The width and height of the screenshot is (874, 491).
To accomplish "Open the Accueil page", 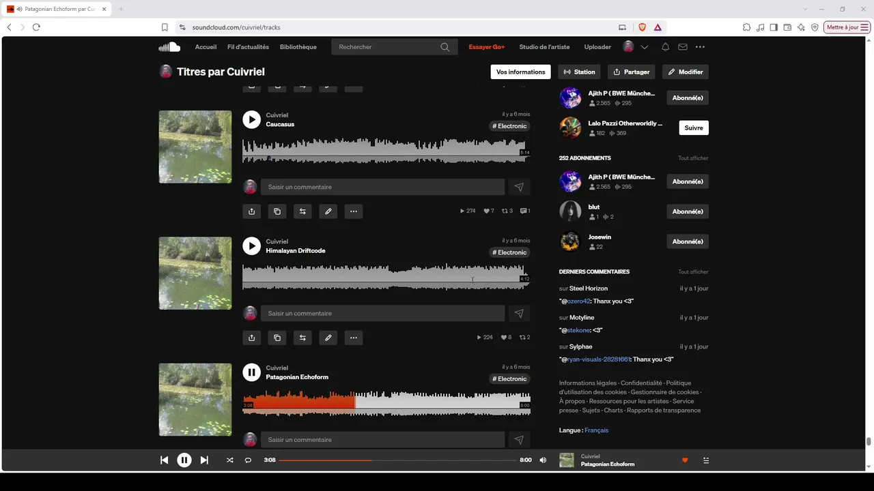I will click(206, 47).
